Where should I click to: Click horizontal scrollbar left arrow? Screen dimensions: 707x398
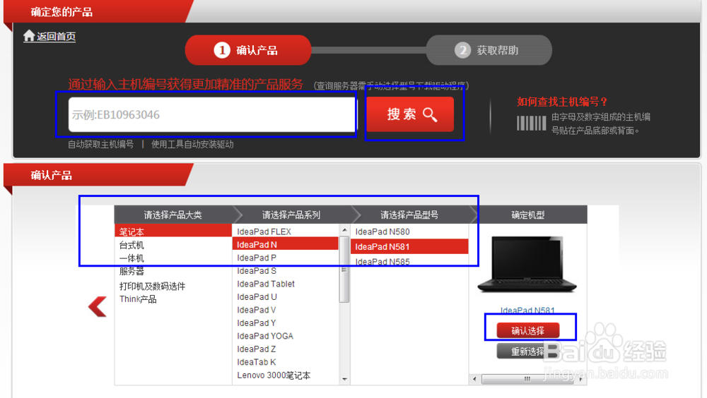coord(474,379)
